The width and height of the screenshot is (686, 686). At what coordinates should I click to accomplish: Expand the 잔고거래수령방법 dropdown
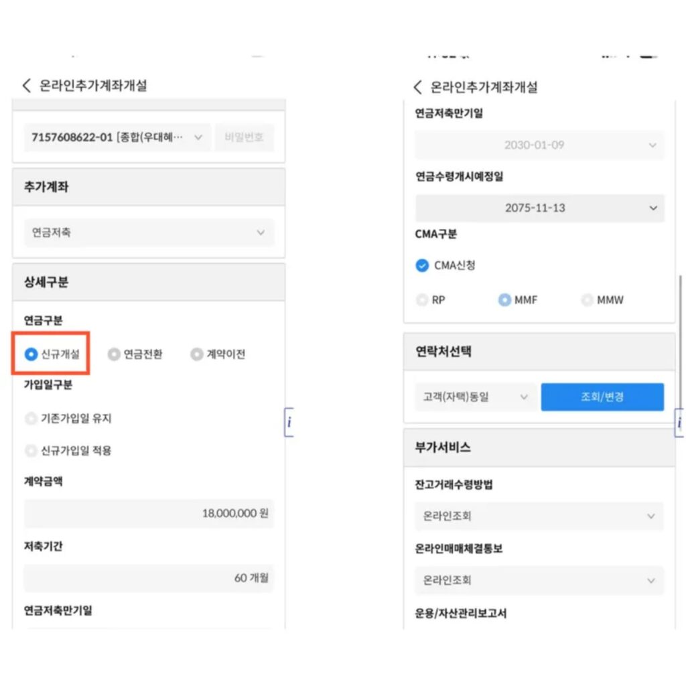(539, 517)
